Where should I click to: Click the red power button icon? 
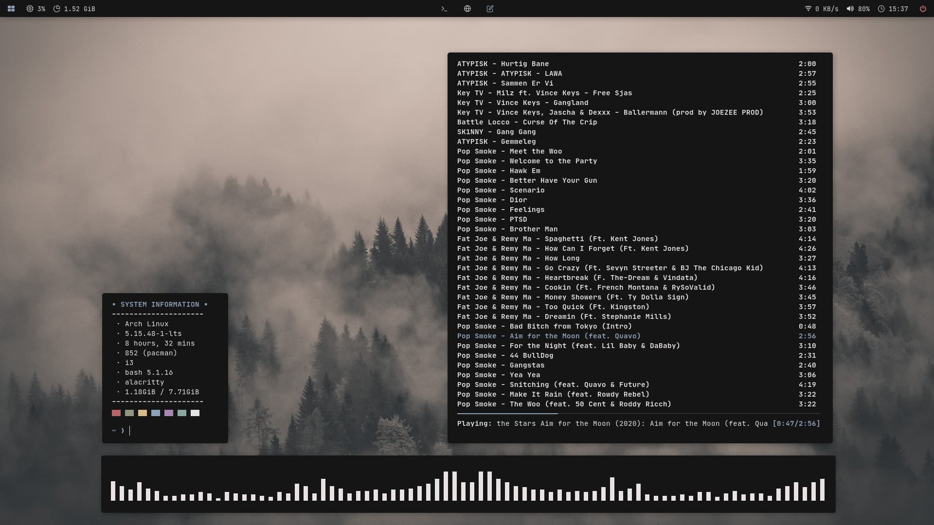coord(923,9)
